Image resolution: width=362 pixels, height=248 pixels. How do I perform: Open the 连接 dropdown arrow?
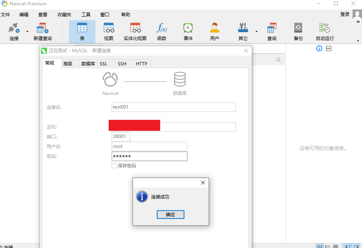click(x=28, y=32)
